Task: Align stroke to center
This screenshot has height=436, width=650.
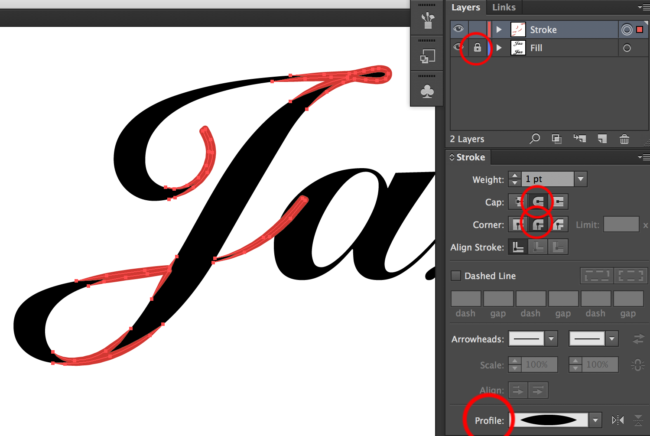Action: click(518, 247)
